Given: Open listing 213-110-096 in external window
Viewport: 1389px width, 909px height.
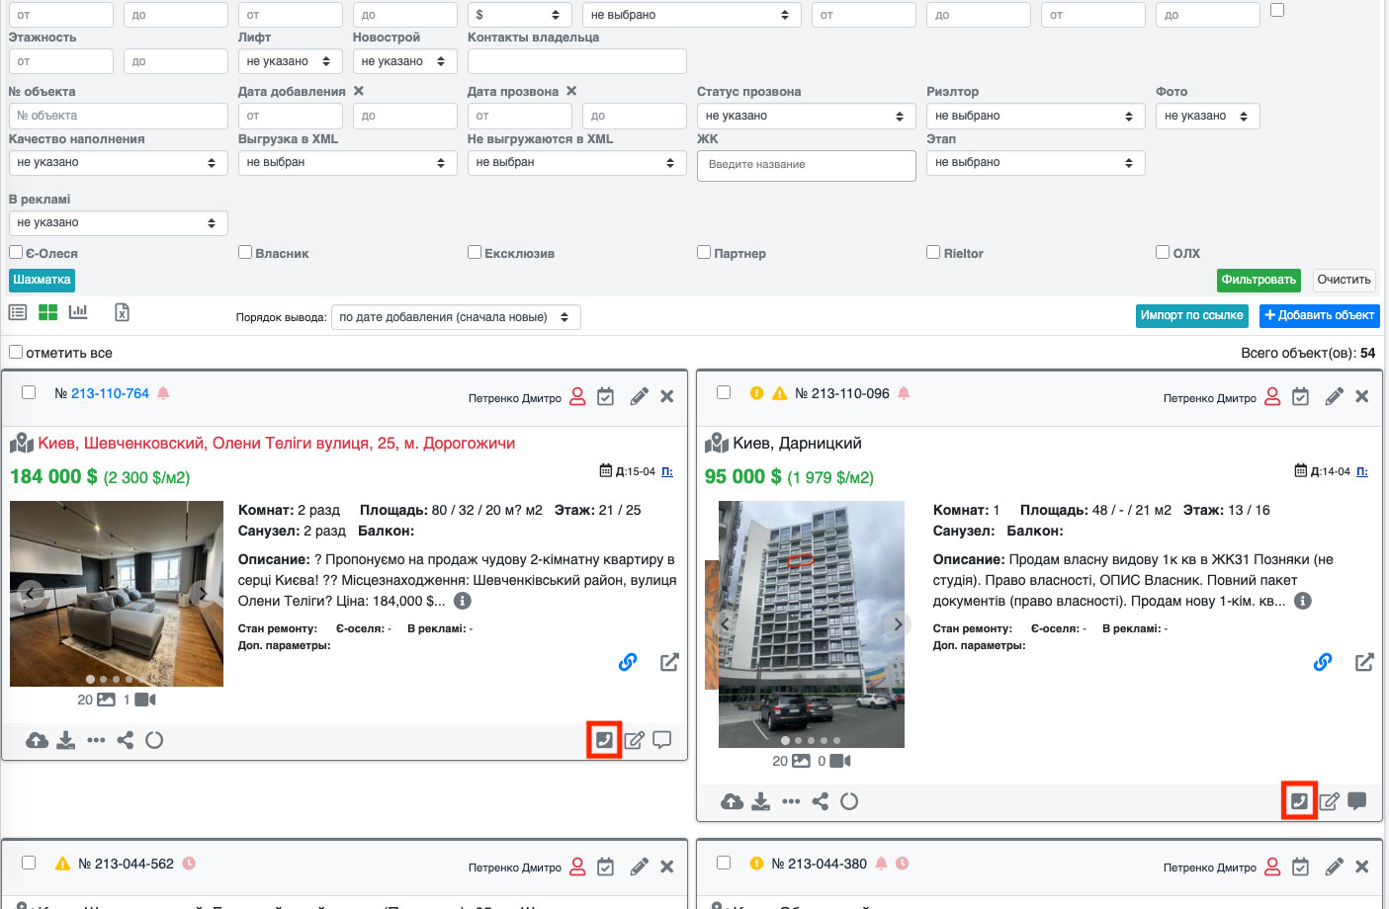Looking at the screenshot, I should click(x=1364, y=662).
